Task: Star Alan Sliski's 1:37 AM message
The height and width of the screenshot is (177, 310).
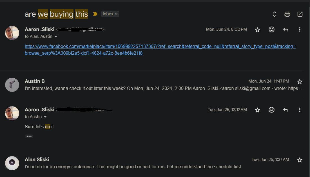Action: (x=300, y=160)
